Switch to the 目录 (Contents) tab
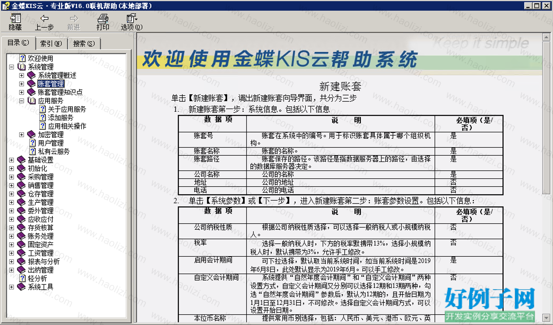Viewport: 553px width, 325px height. click(x=18, y=43)
